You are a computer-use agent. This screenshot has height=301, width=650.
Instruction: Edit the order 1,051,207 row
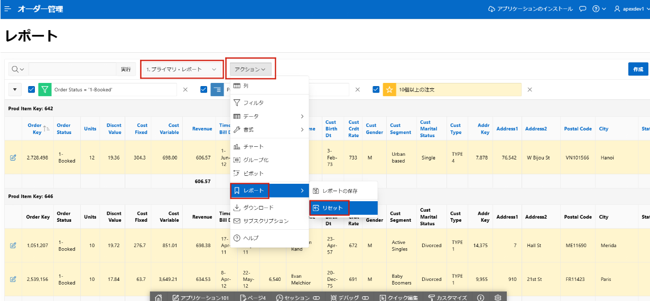[x=13, y=246]
